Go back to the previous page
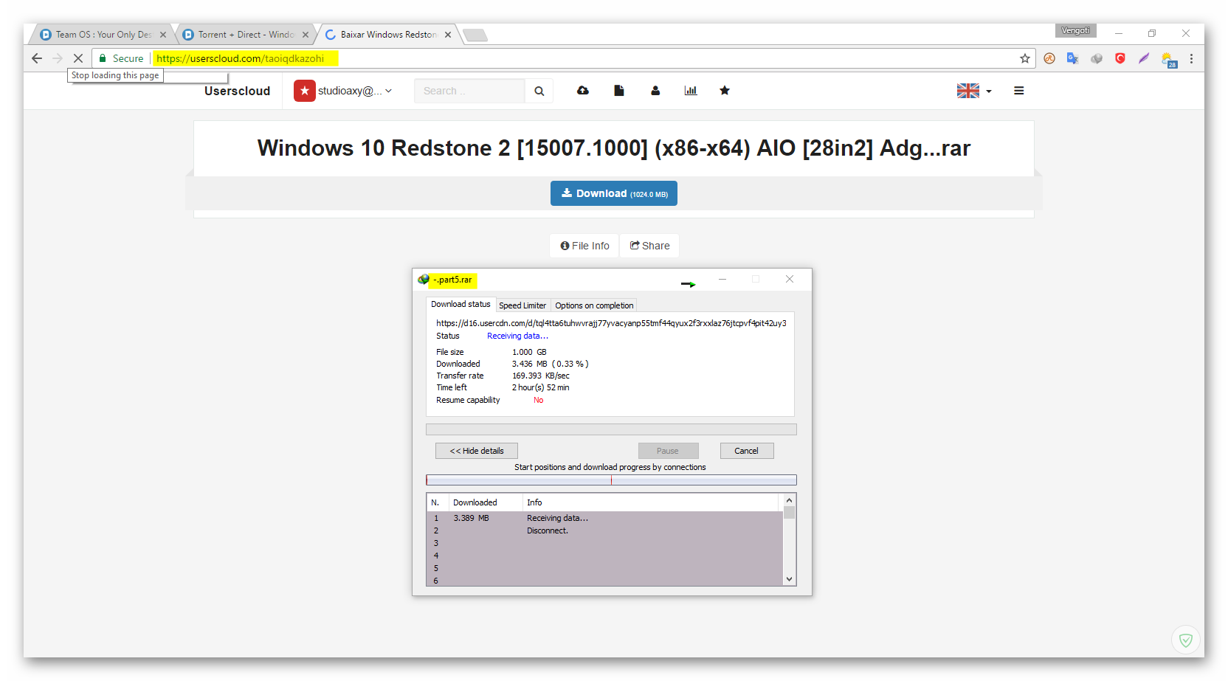 (x=37, y=58)
